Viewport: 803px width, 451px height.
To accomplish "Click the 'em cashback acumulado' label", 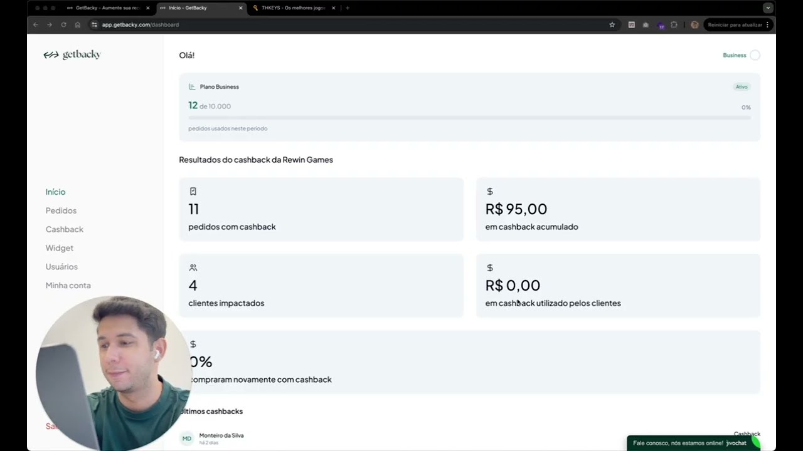I will point(531,227).
